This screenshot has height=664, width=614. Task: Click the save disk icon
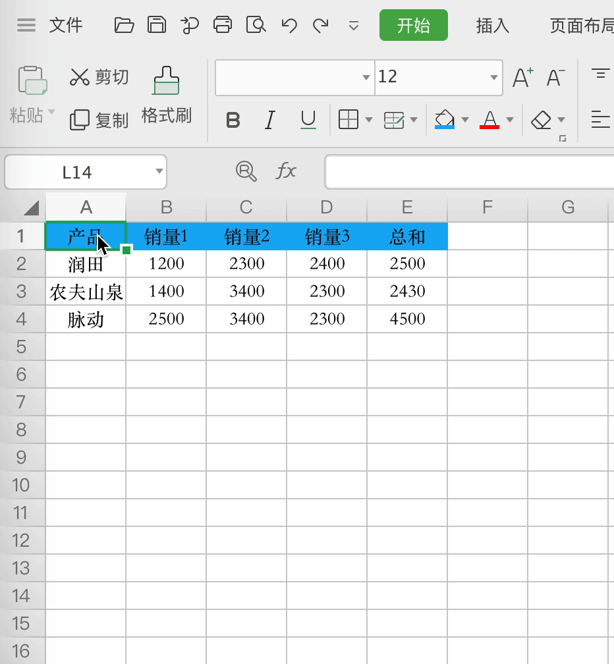point(157,25)
